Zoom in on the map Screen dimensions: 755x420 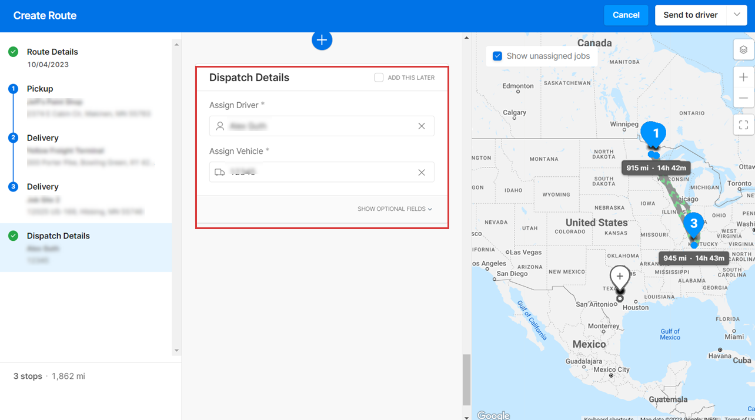743,76
